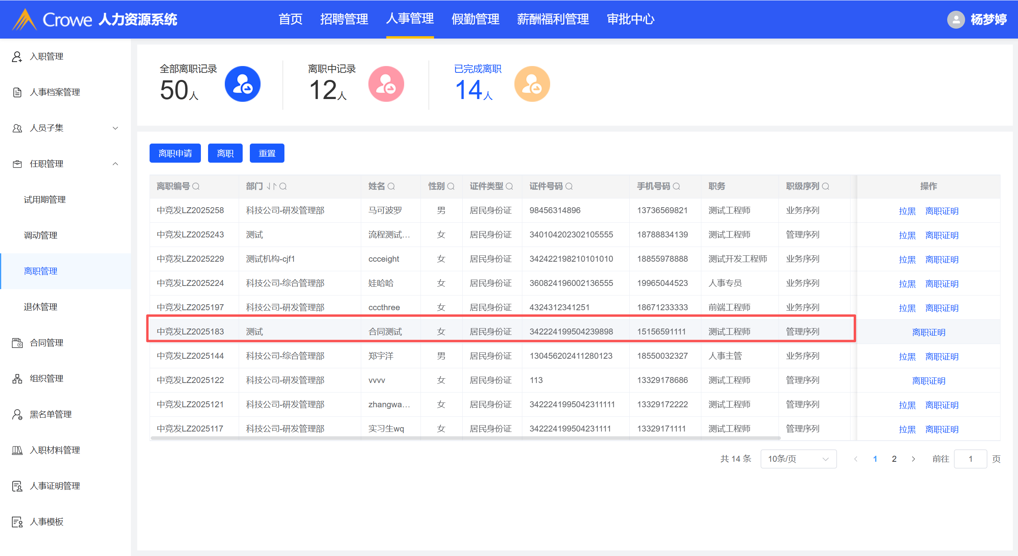Screen dimensions: 1018x556
Task: Switch to 假勤管理 top navigation tab
Action: (475, 19)
